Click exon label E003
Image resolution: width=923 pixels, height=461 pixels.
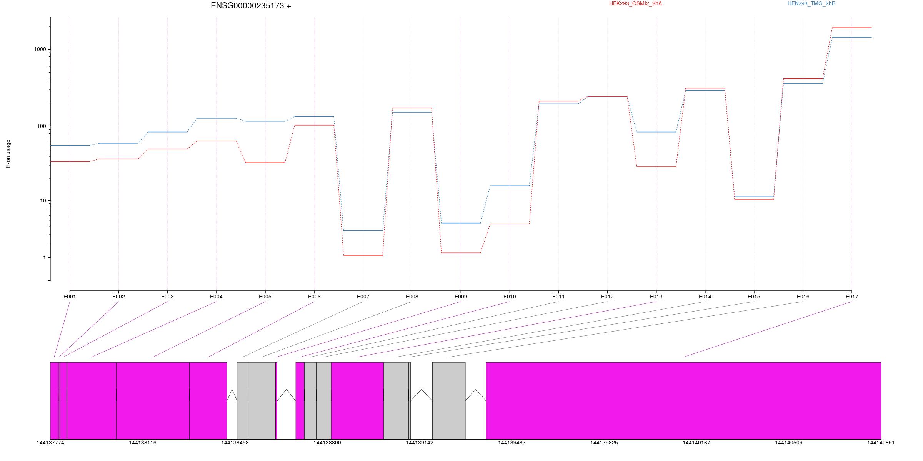coord(167,297)
